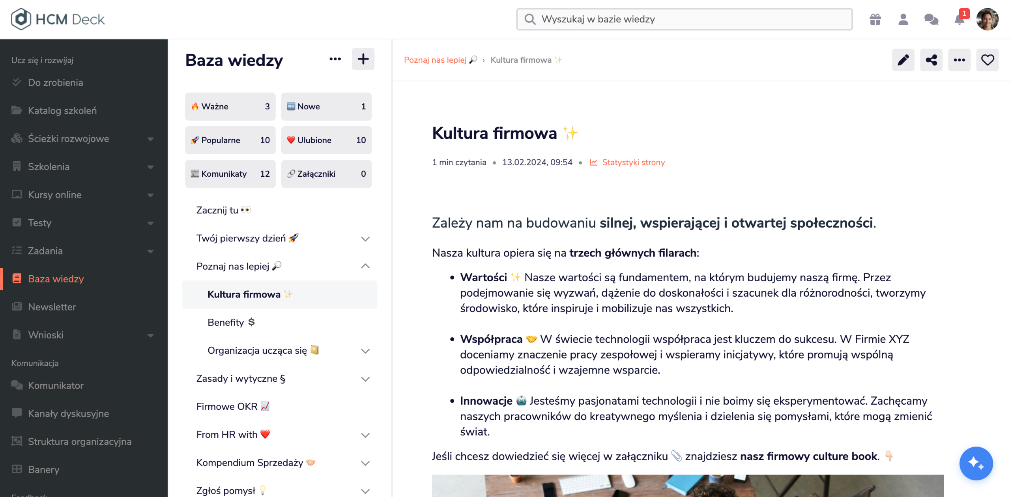
Task: Expand Twój pierwszy dzień section
Action: click(365, 239)
